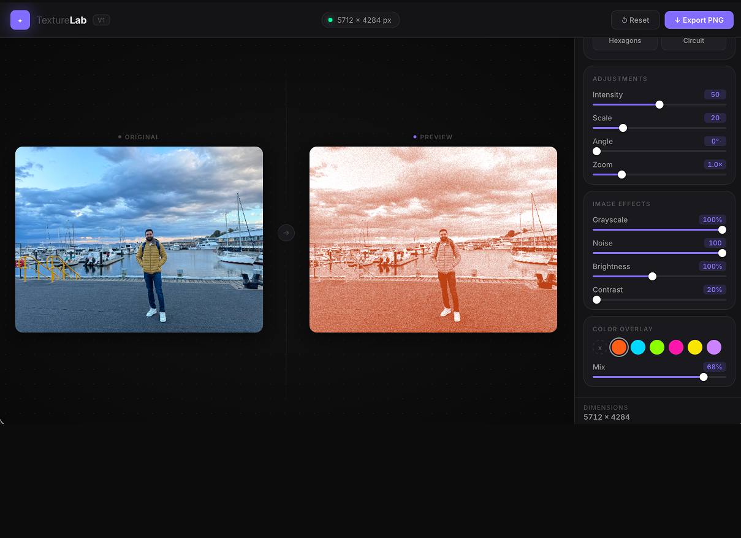The width and height of the screenshot is (741, 538).
Task: Click the Intensity slider handle
Action: click(659, 105)
